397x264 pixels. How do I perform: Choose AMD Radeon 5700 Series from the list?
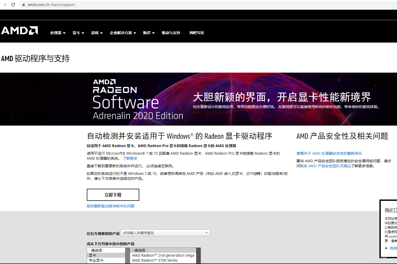click(x=155, y=260)
